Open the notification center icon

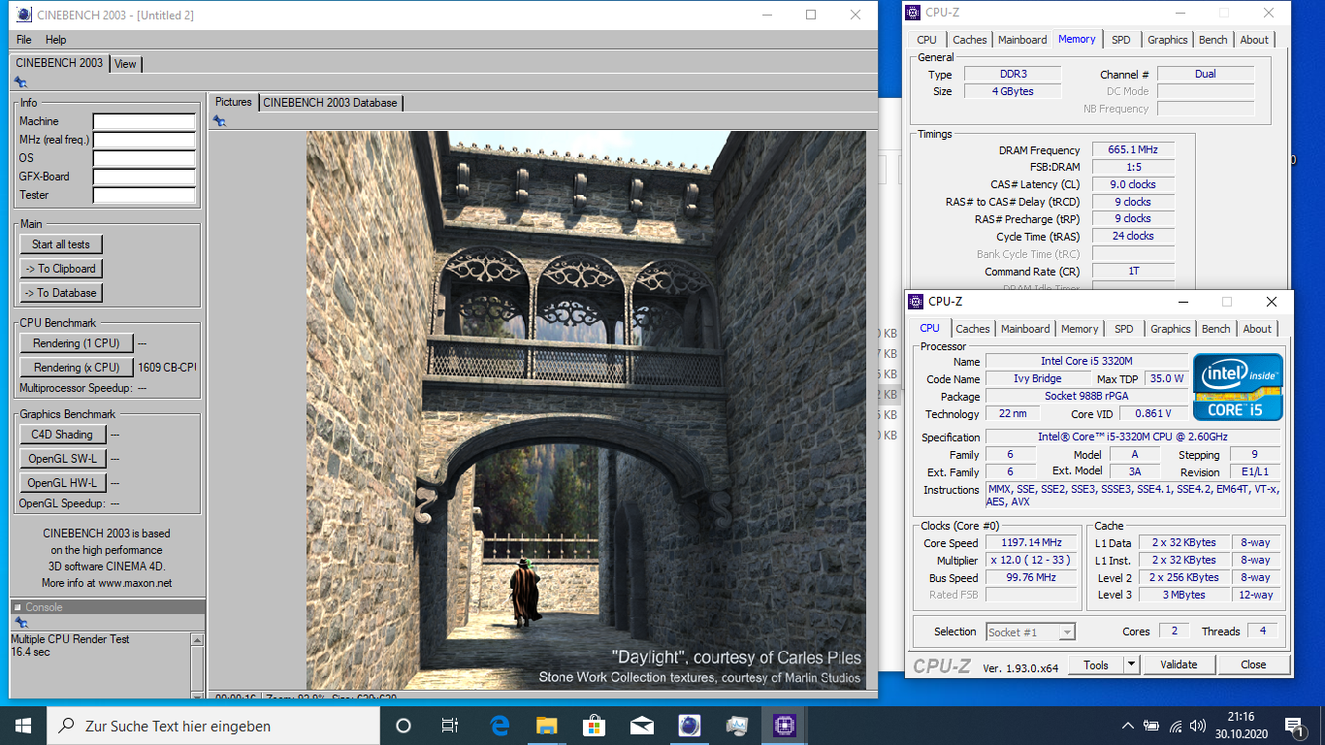point(1294,725)
